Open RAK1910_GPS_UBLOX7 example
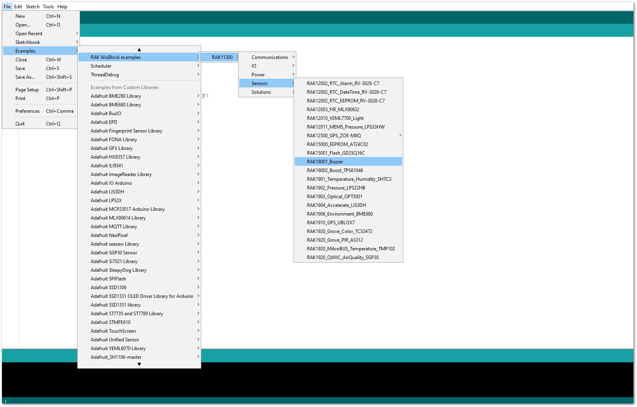The image size is (637, 407). tap(348, 223)
